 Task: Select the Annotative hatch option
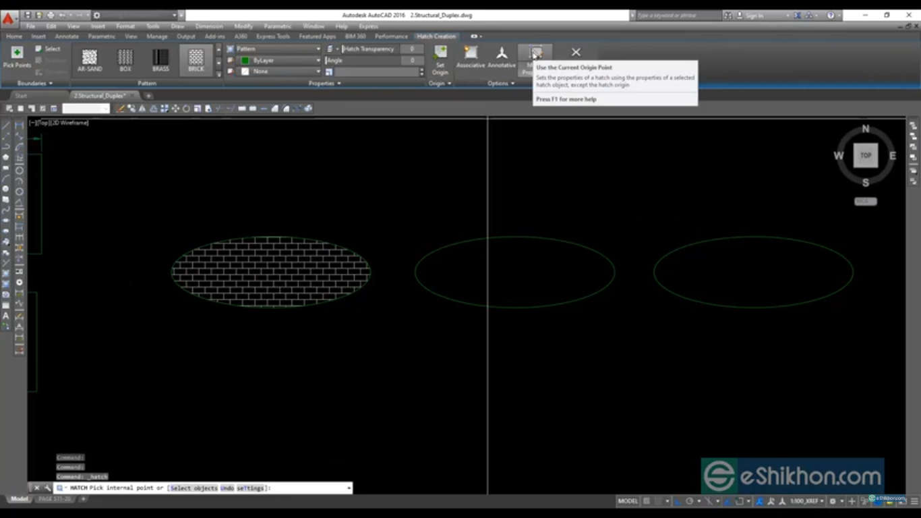[502, 57]
